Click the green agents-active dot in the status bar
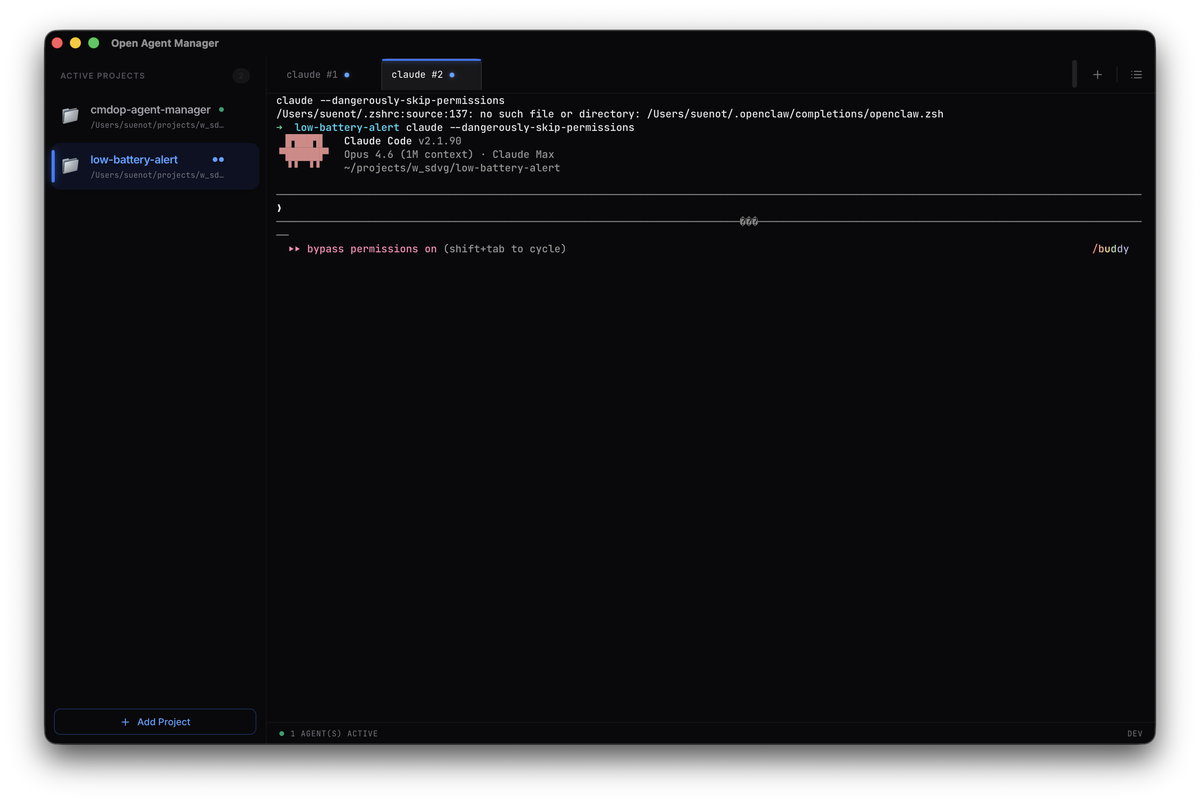Screen dimensions: 1200x803 pos(282,733)
